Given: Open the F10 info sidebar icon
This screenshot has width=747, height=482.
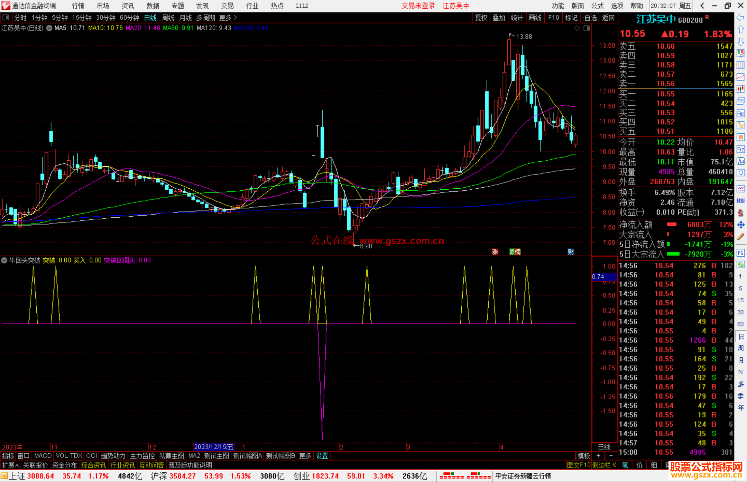Looking at the screenshot, I should click(740, 113).
